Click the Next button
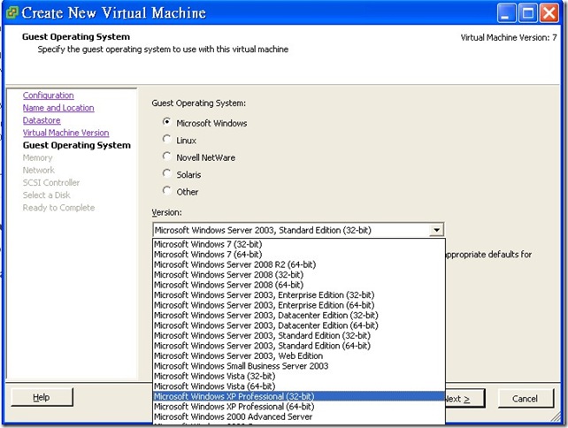The image size is (568, 428). pyautogui.click(x=464, y=399)
